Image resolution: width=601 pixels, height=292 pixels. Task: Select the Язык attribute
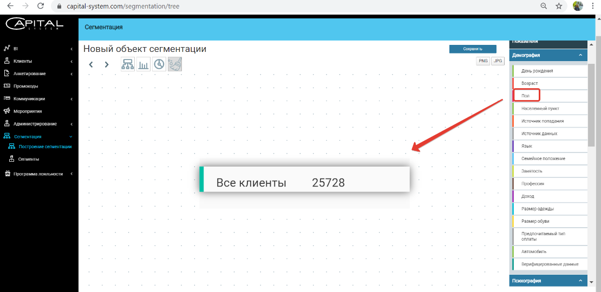[x=550, y=146]
